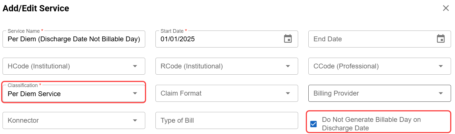Click the Konnector field text

[x=23, y=120]
